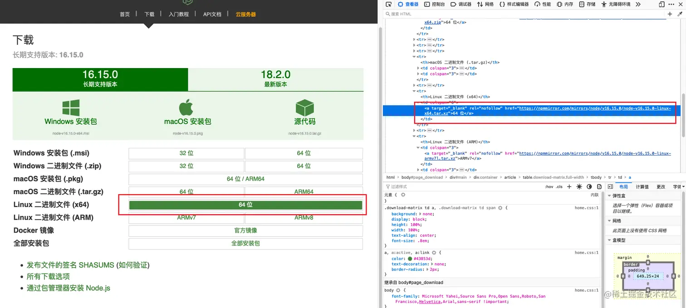Focus the 过滤样式 filter styles field

(463, 186)
